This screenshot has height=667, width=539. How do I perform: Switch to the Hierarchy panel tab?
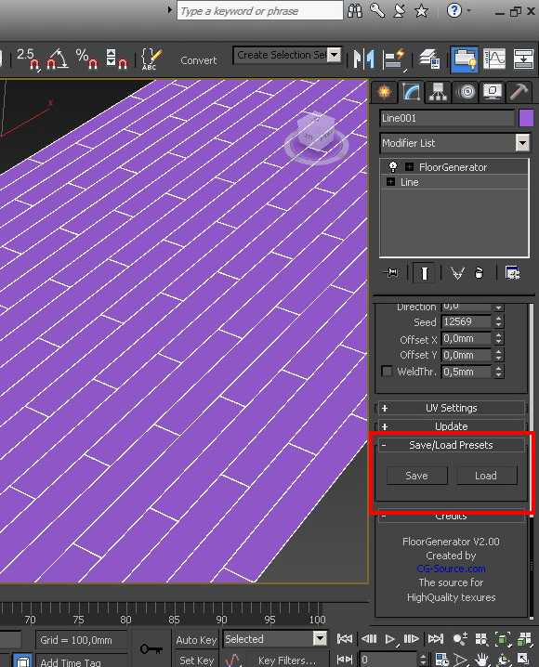click(x=439, y=91)
